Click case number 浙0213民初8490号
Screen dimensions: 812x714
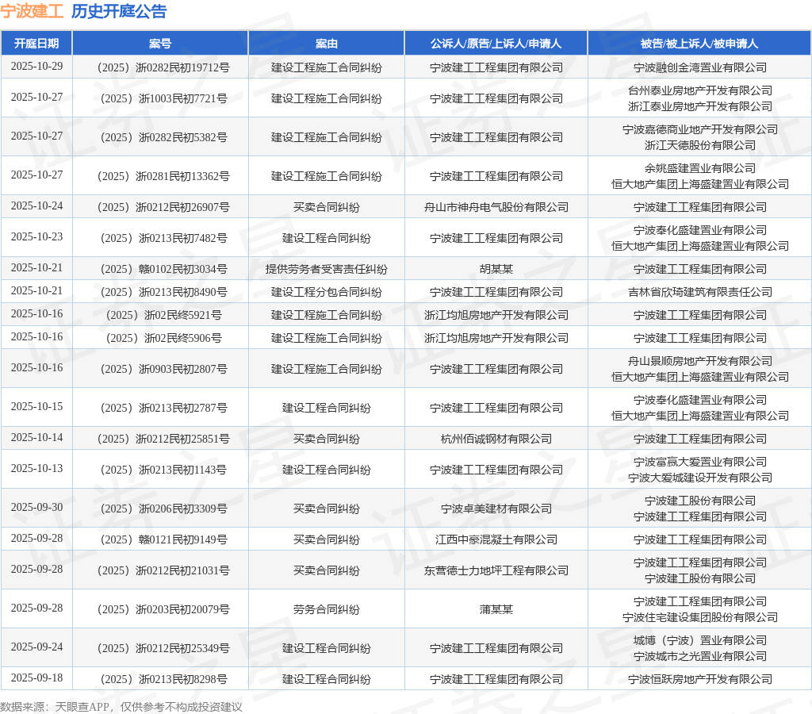[x=163, y=292]
